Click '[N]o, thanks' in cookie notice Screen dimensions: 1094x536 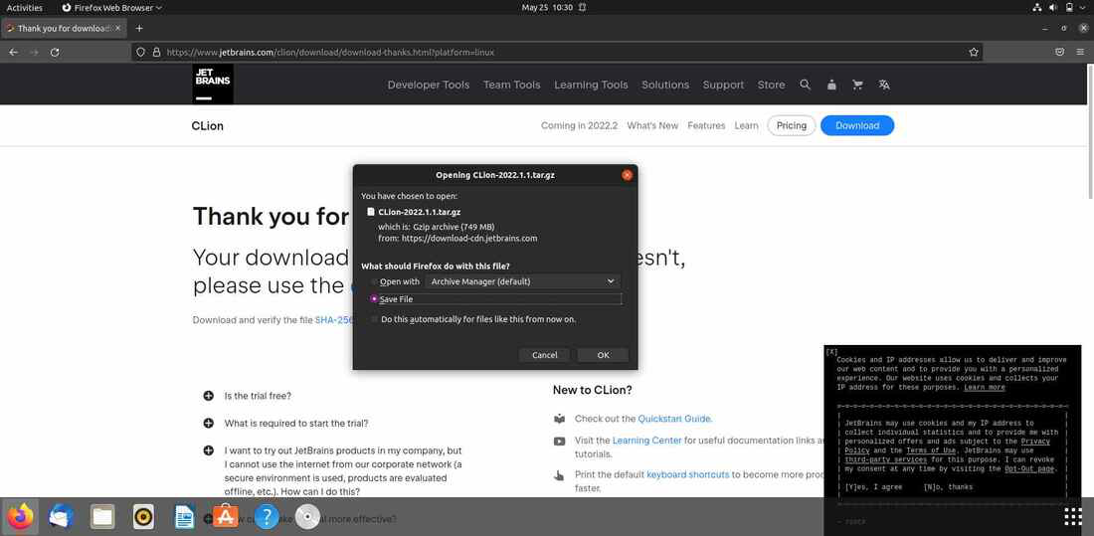coord(948,487)
